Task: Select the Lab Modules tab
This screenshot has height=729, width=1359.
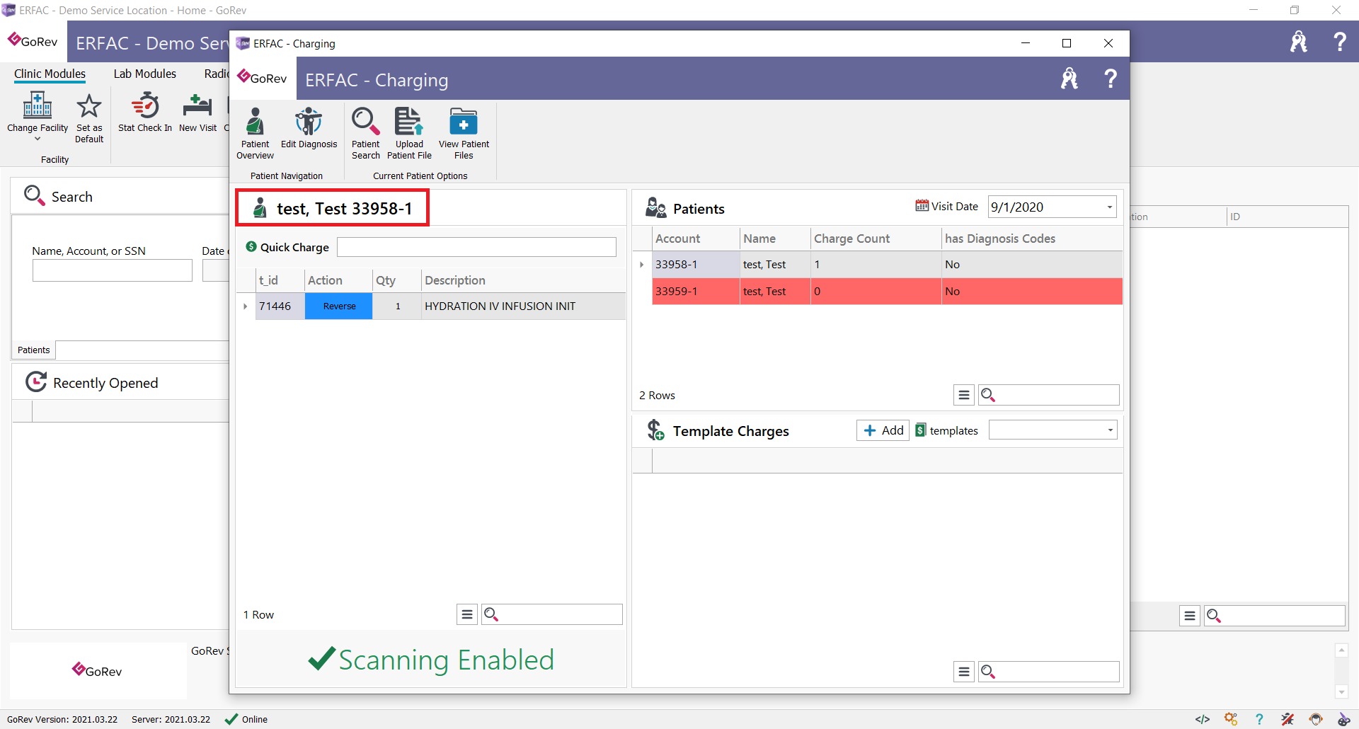Action: 145,74
